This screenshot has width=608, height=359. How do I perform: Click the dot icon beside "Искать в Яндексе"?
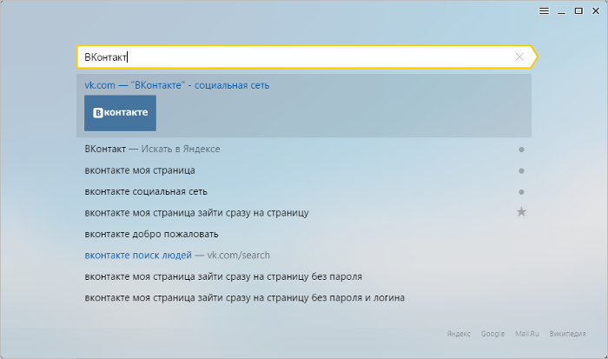pos(521,150)
